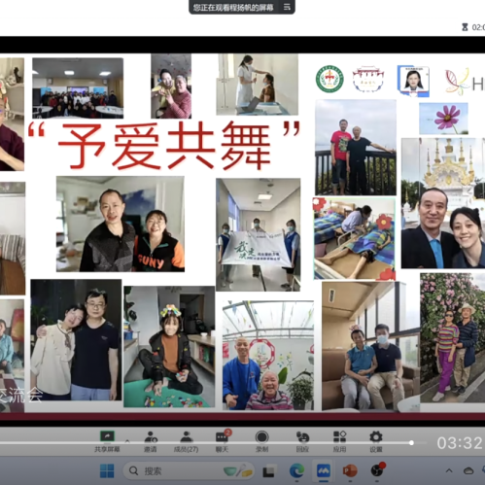Select the doctor examining patient photo
485x485 pixels.
(x=258, y=85)
